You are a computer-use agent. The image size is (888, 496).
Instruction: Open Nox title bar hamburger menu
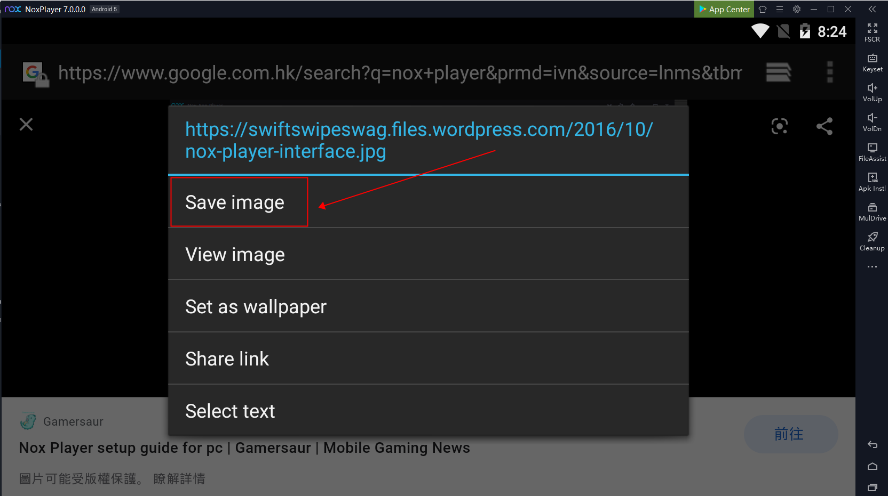[780, 9]
